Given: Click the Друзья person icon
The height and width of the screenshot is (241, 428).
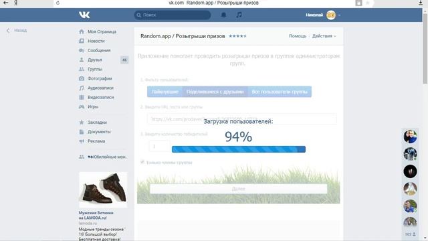Looking at the screenshot, I should click(82, 60).
